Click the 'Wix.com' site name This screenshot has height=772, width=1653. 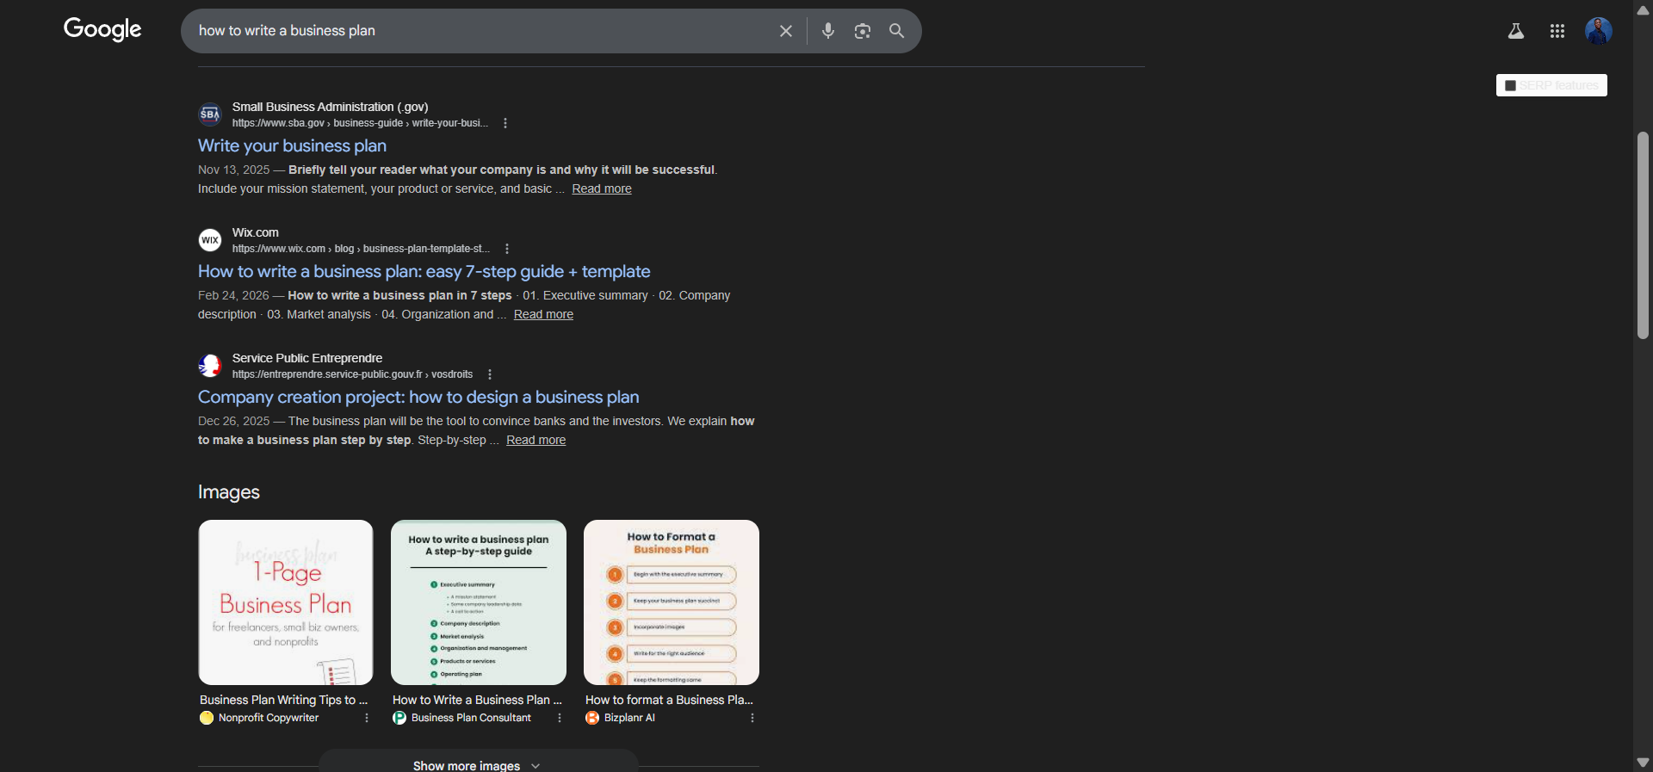[256, 232]
